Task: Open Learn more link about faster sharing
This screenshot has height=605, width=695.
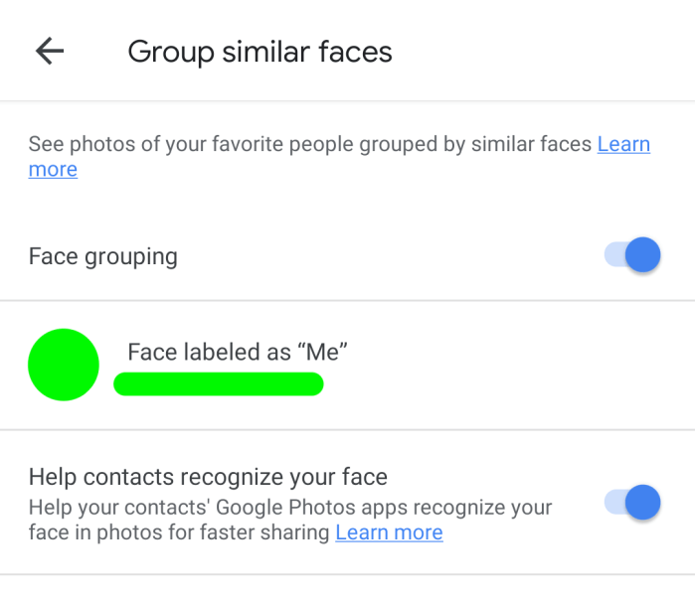Action: (x=389, y=533)
